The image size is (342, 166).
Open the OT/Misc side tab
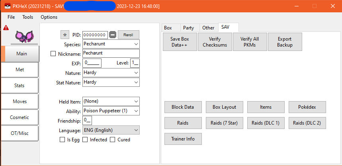pos(20,133)
